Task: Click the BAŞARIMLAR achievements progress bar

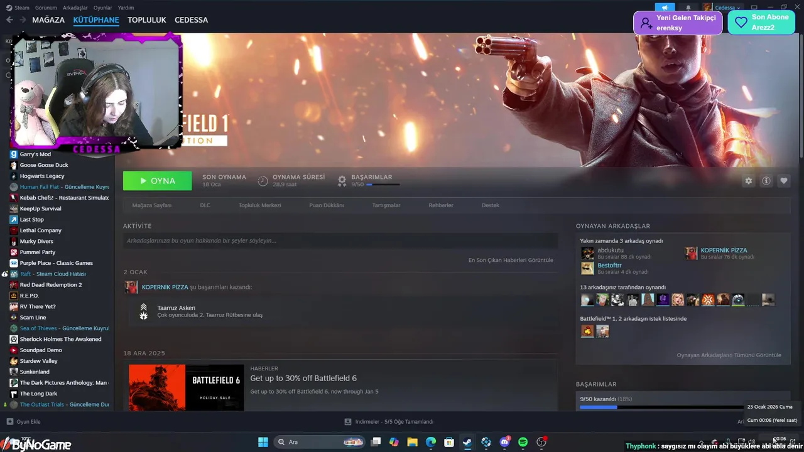Action: click(x=661, y=407)
